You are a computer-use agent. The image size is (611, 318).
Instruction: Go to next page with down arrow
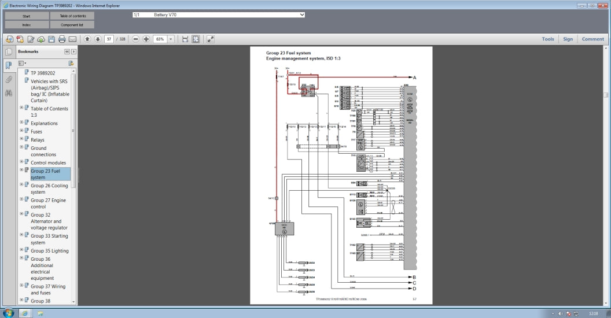click(98, 39)
